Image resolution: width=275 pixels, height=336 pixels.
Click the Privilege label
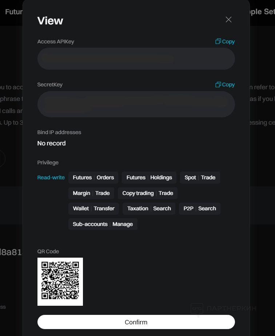coord(48,163)
